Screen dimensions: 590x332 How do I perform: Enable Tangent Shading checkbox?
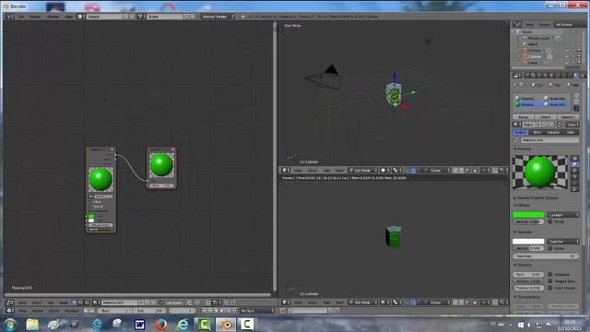pyautogui.click(x=550, y=281)
